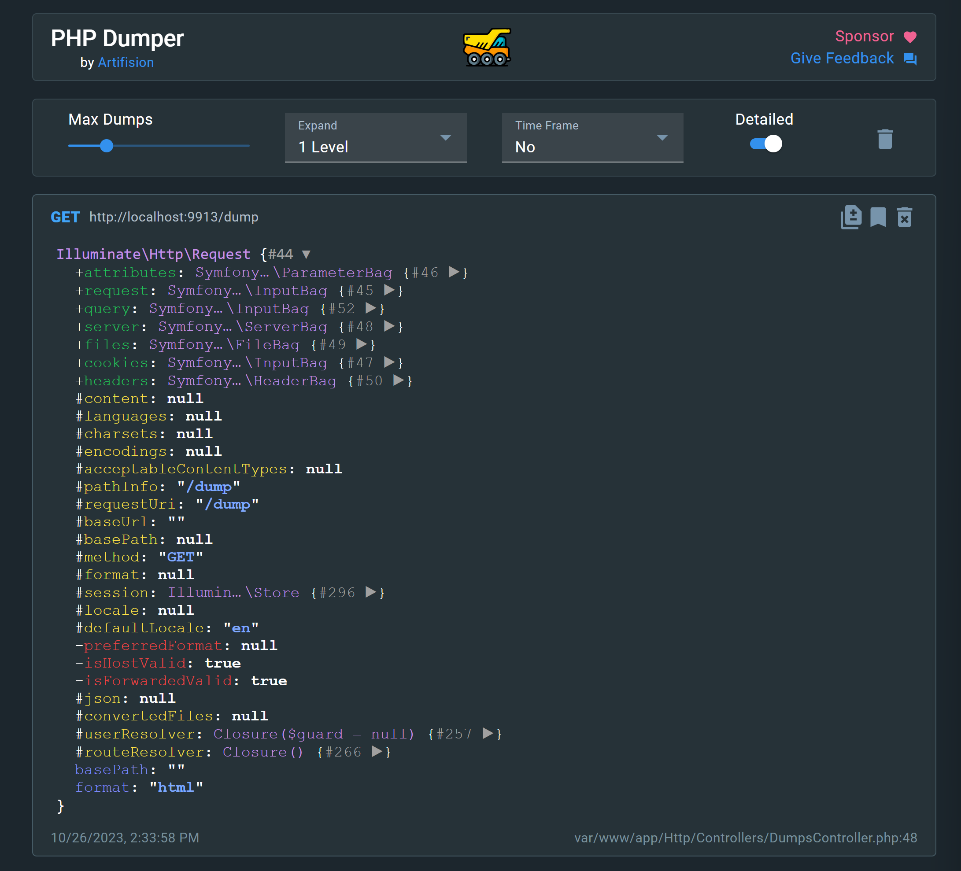Collapse the Illuminate Http Request object
The image size is (961, 871).
tap(307, 255)
